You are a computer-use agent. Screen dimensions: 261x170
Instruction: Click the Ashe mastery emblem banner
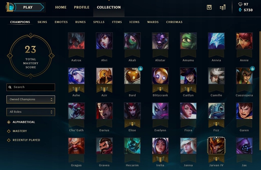tap(76, 89)
